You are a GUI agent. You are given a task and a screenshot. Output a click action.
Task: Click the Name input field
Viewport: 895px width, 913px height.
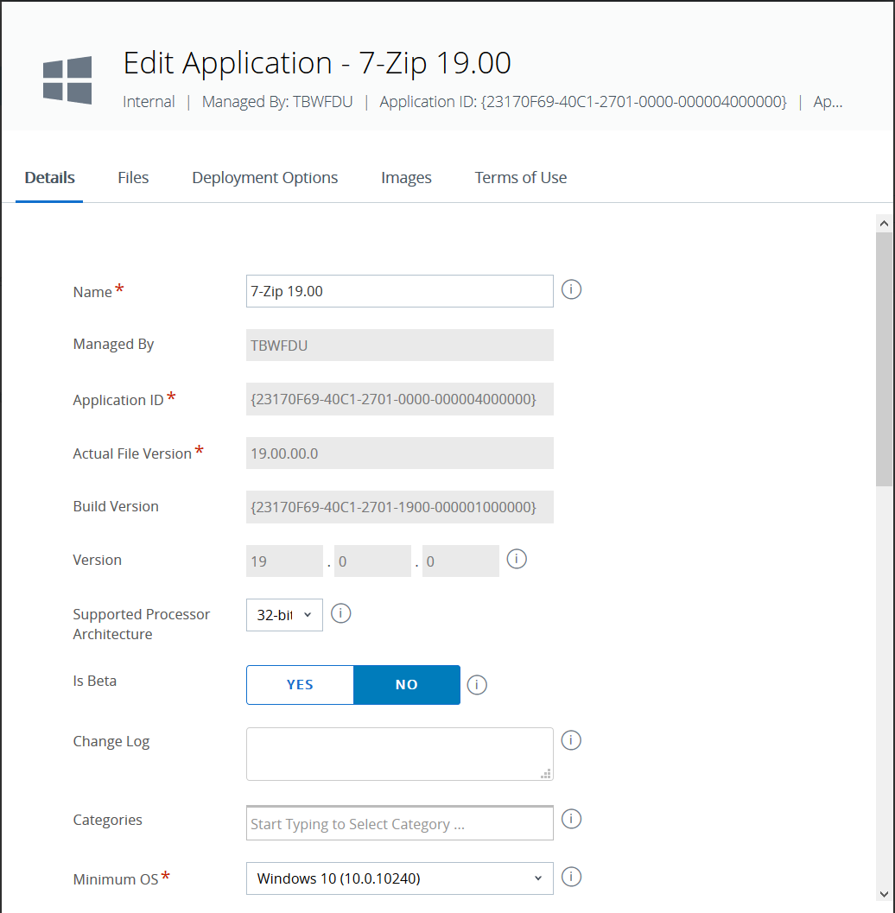[x=399, y=291]
